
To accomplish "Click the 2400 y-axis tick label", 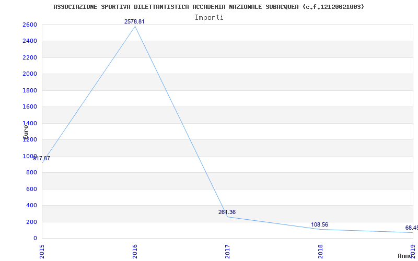I will pyautogui.click(x=30, y=41).
